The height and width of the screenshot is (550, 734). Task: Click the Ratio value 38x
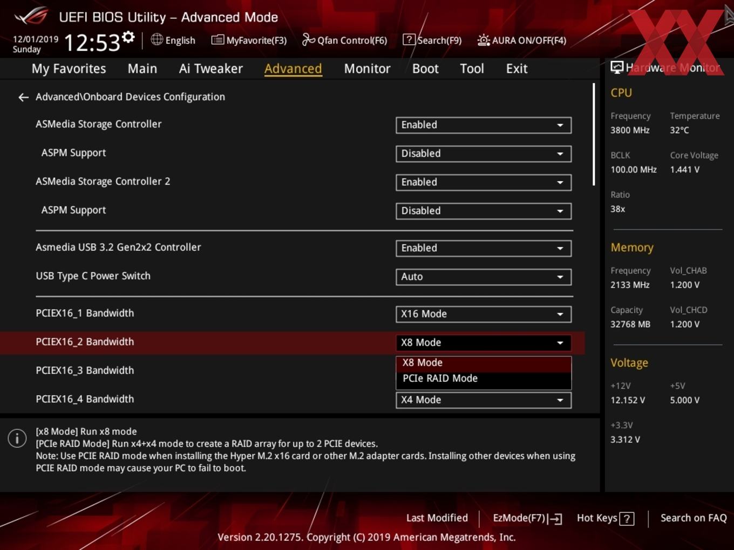618,209
